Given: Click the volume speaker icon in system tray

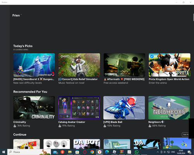Looking at the screenshot, I should (165, 152).
